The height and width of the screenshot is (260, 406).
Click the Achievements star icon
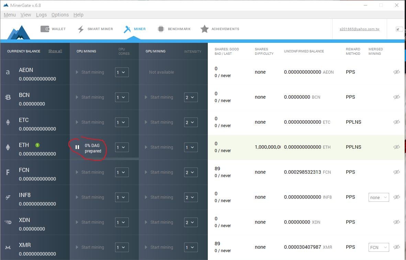(205, 29)
